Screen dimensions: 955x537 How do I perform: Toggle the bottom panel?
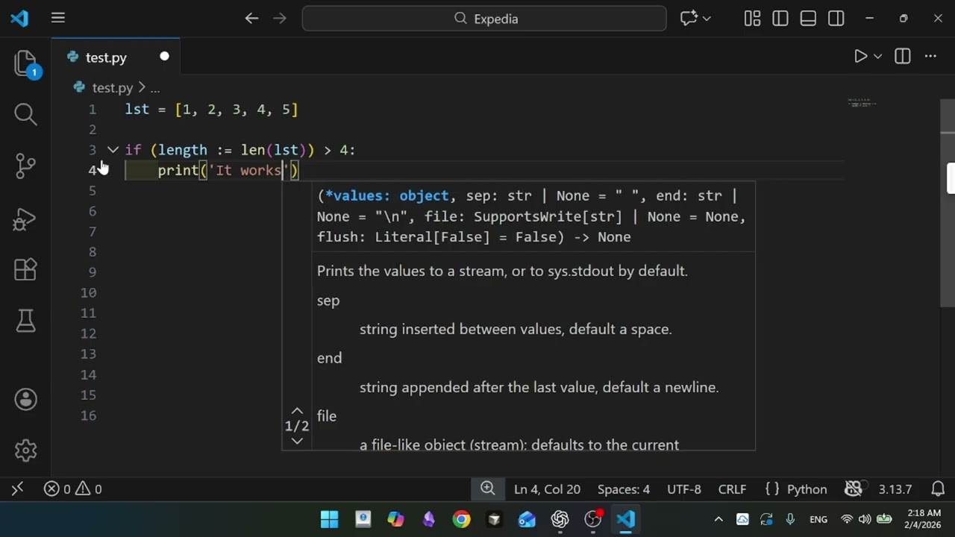[x=808, y=19]
